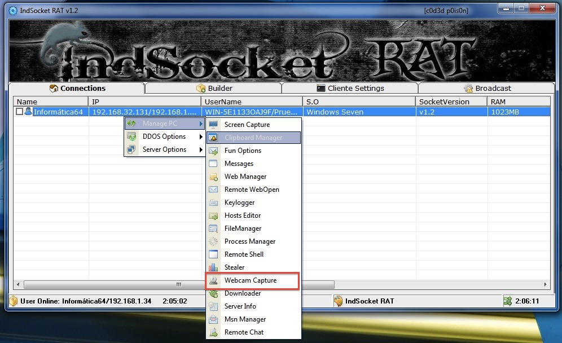Viewport: 562px width, 343px height.
Task: Select the Remote Shell entry
Action: click(x=254, y=254)
